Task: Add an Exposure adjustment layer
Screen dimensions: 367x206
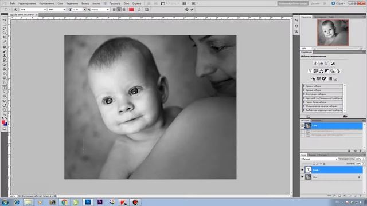Action: coord(333,64)
